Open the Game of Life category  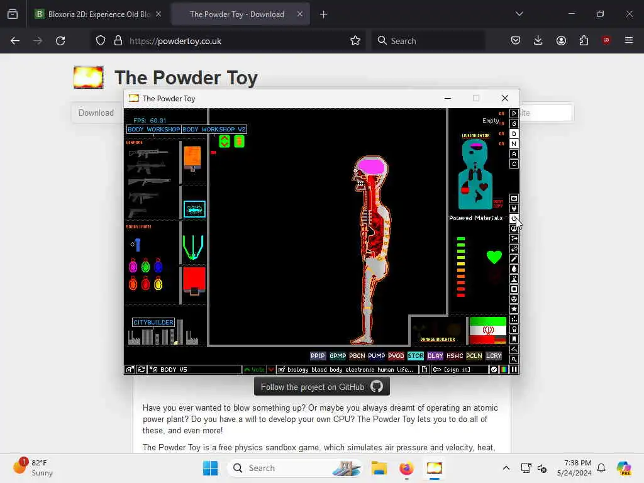[x=514, y=319]
